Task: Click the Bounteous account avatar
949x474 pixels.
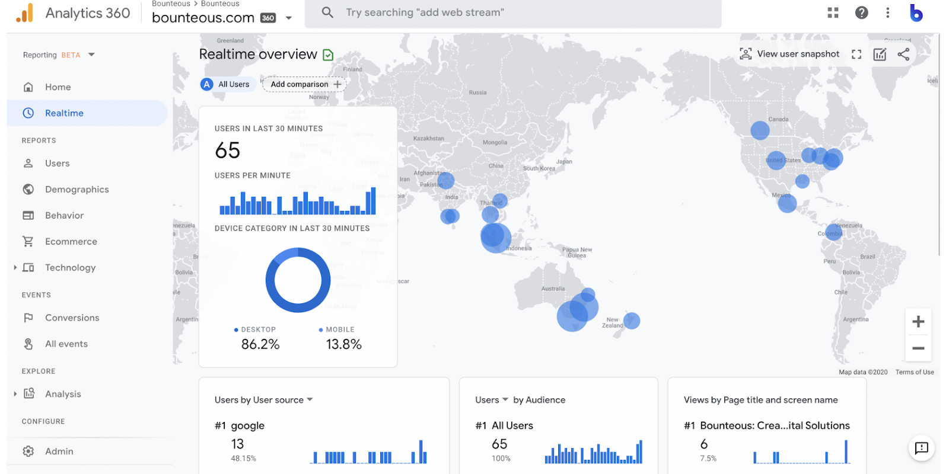Action: (916, 12)
